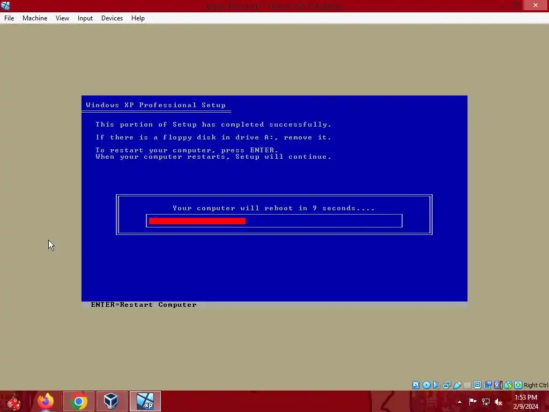549x412 pixels.
Task: Click the 'ENTER=Restart Computer' status text
Action: [x=144, y=305]
